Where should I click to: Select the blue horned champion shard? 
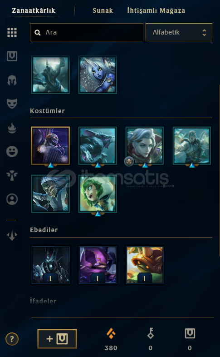[98, 74]
